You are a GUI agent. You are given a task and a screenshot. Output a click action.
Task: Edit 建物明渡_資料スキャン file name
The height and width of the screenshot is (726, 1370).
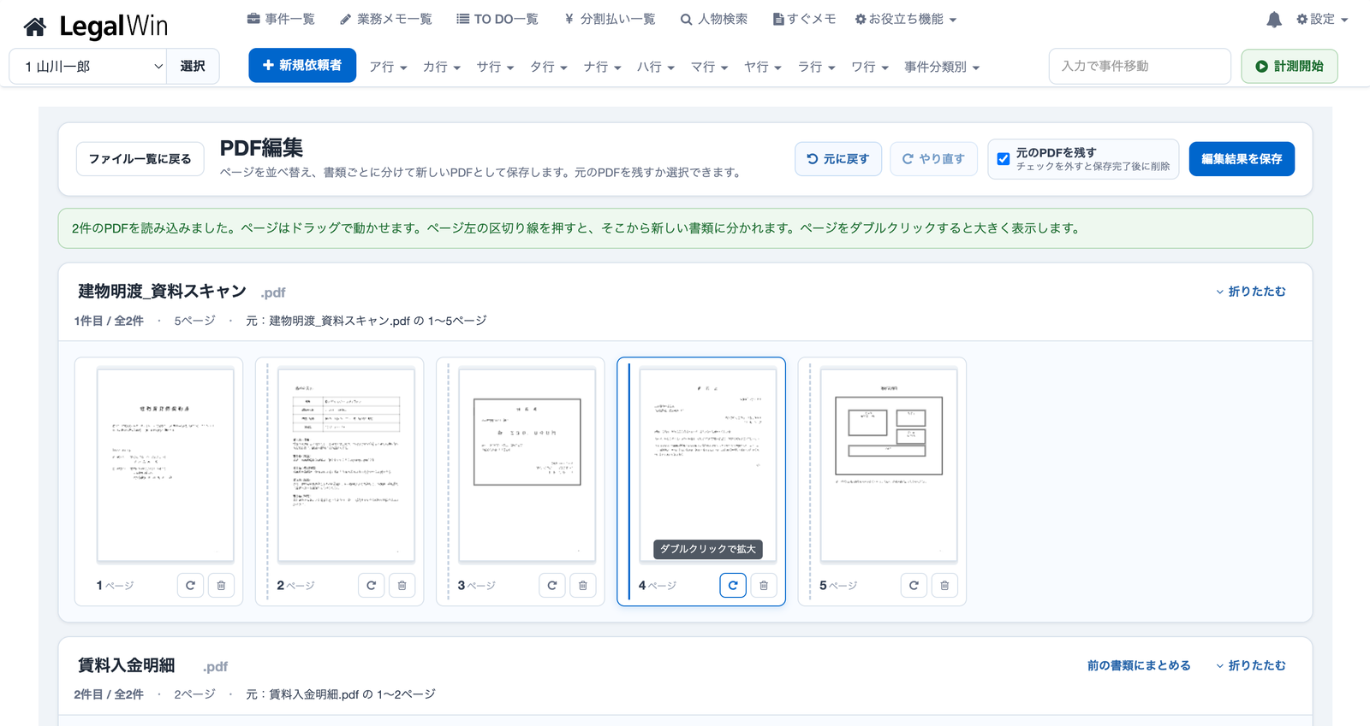coord(163,292)
